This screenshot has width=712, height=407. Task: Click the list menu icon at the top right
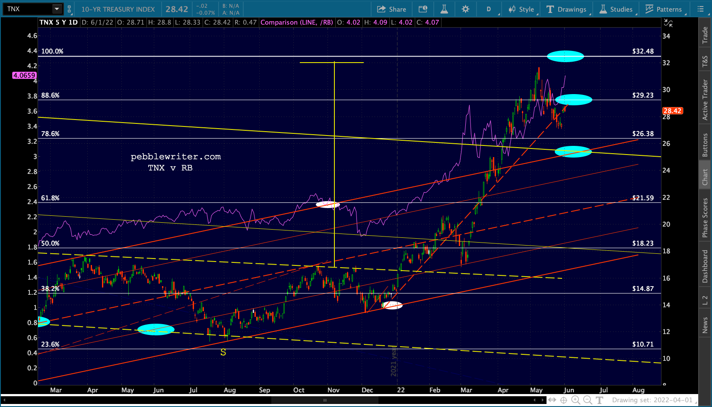coord(701,9)
